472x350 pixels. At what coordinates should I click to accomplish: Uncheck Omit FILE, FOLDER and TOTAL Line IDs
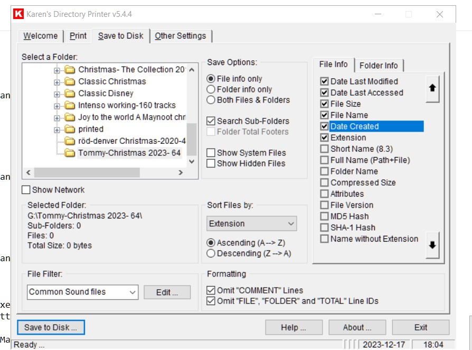pos(292,301)
